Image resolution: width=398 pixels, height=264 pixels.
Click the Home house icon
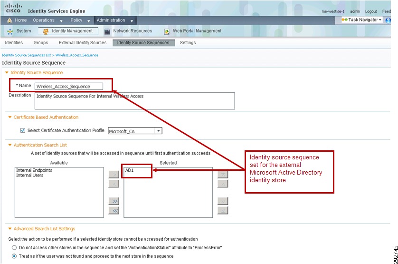(9, 20)
